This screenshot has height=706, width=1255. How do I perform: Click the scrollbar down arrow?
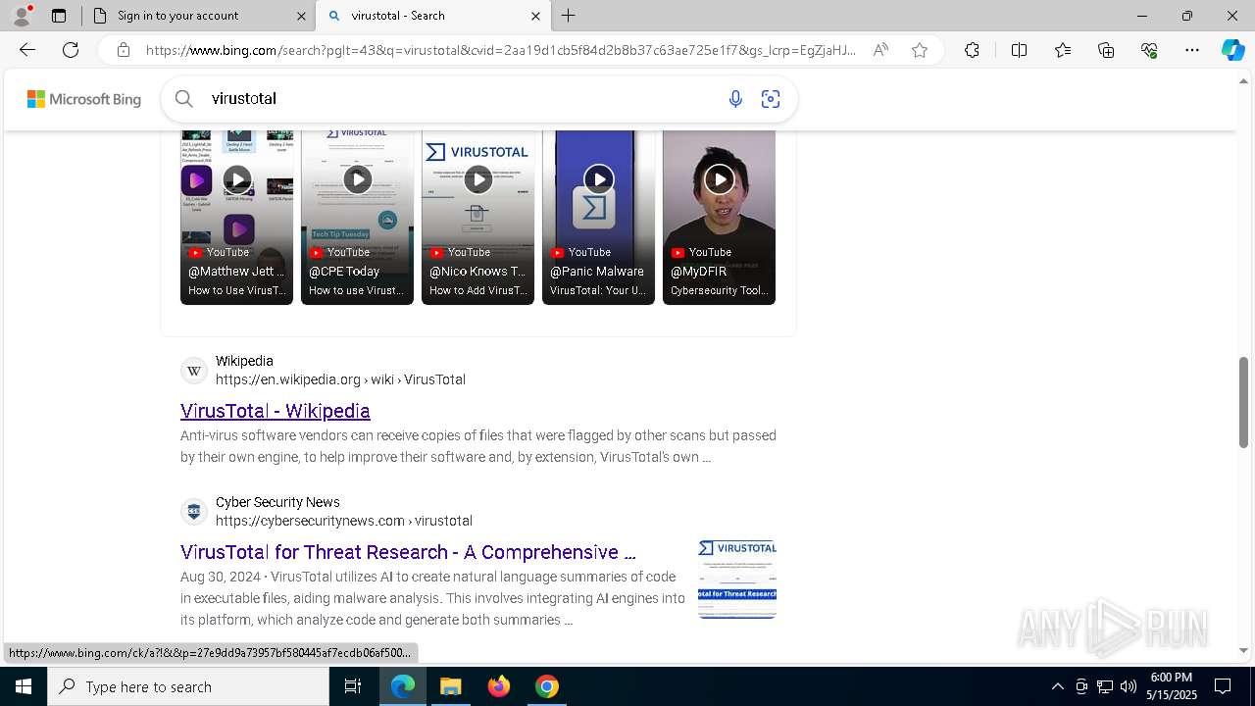[1244, 650]
